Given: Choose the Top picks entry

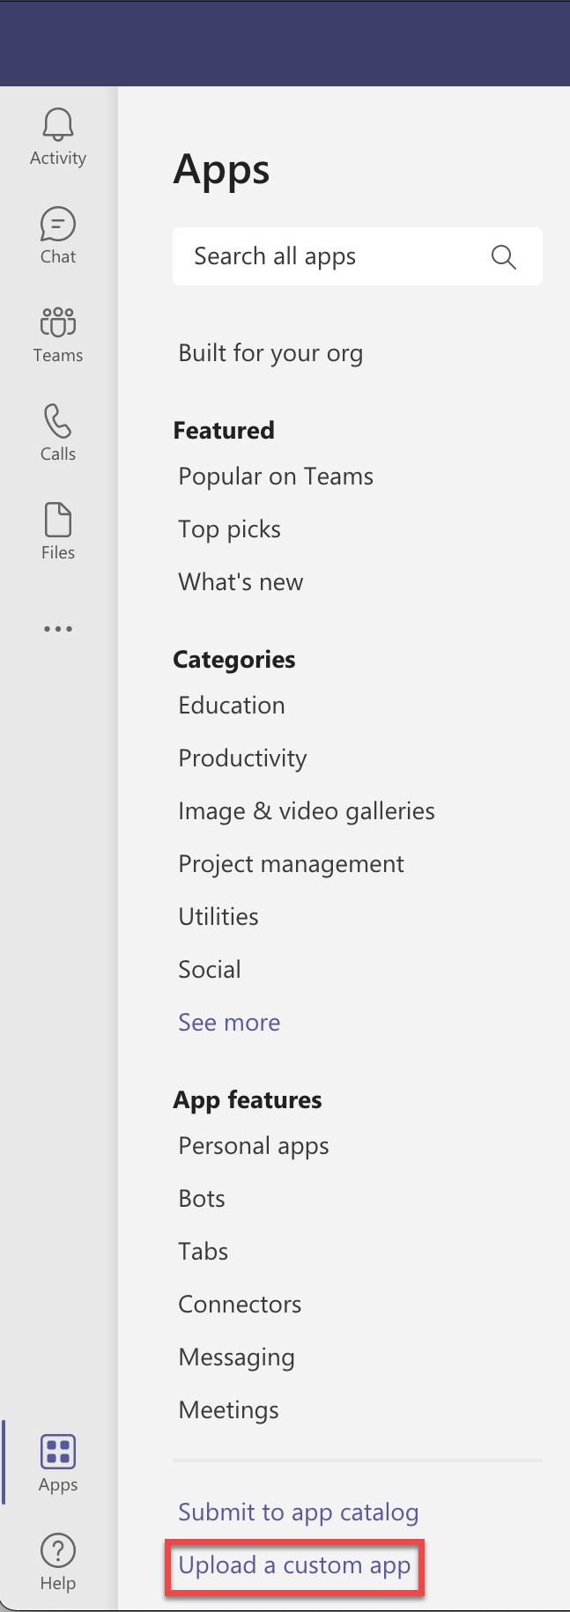Looking at the screenshot, I should tap(229, 529).
